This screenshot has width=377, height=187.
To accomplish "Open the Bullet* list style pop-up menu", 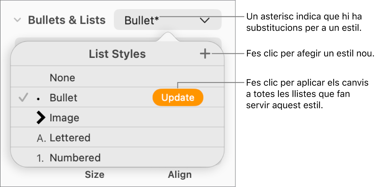I will coord(167,20).
